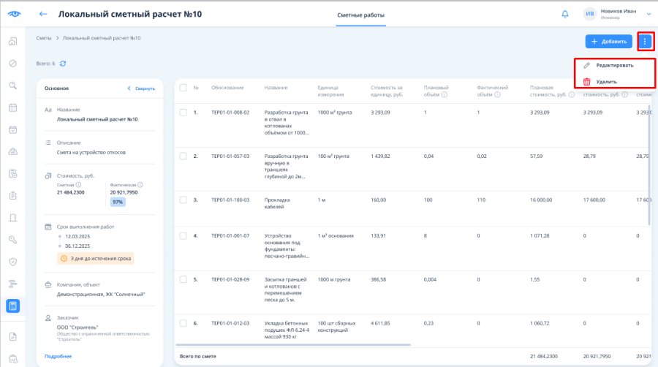This screenshot has height=367, width=658.
Task: Click the info icon next to Плановый объём
Action: click(x=445, y=94)
